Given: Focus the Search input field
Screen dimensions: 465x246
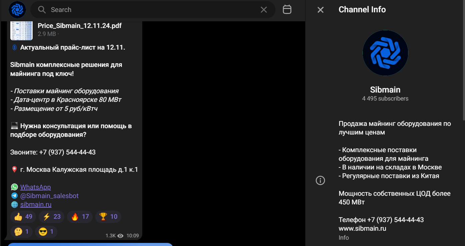Looking at the screenshot, I should [x=153, y=10].
